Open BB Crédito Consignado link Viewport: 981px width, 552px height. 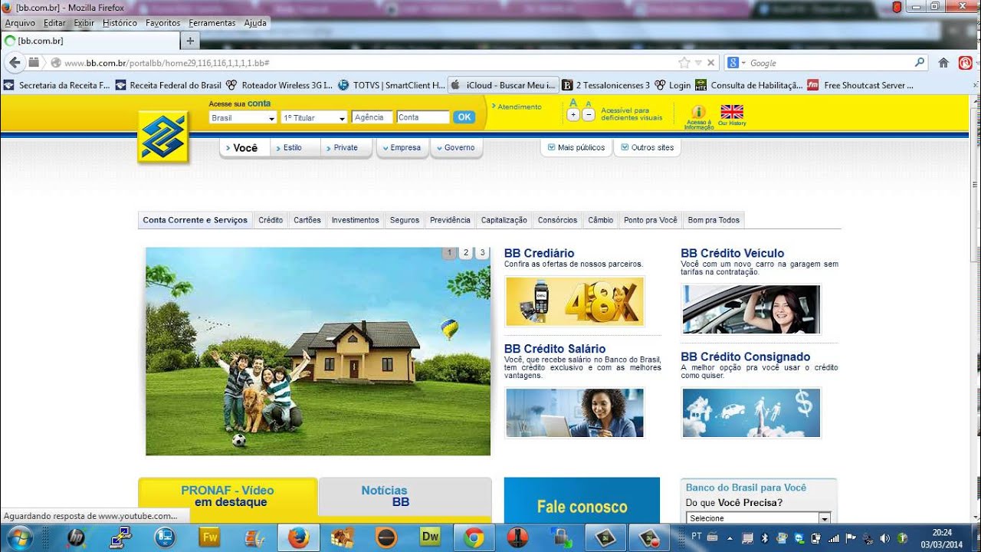point(745,356)
